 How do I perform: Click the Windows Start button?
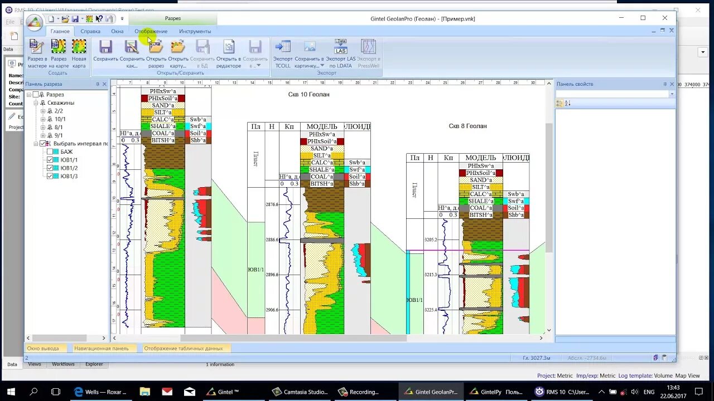coord(11,392)
